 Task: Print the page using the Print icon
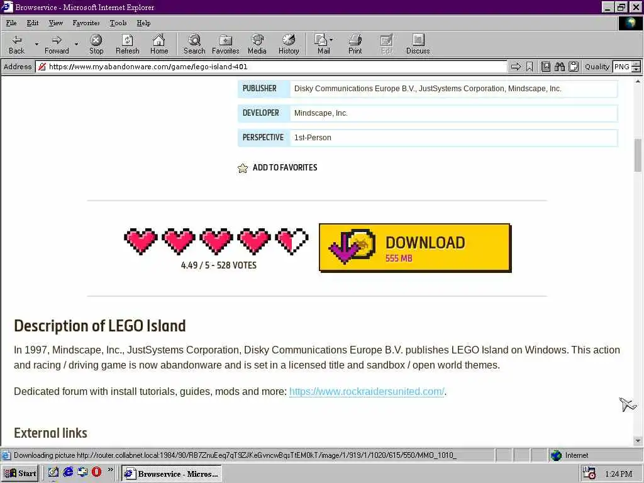355,45
